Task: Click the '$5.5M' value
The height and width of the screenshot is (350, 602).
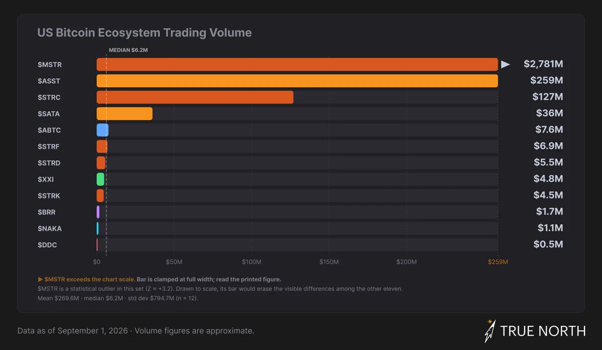Action: click(x=549, y=162)
